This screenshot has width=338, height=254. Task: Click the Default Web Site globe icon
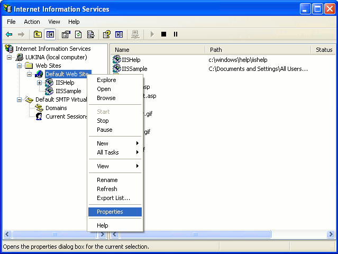[39, 74]
